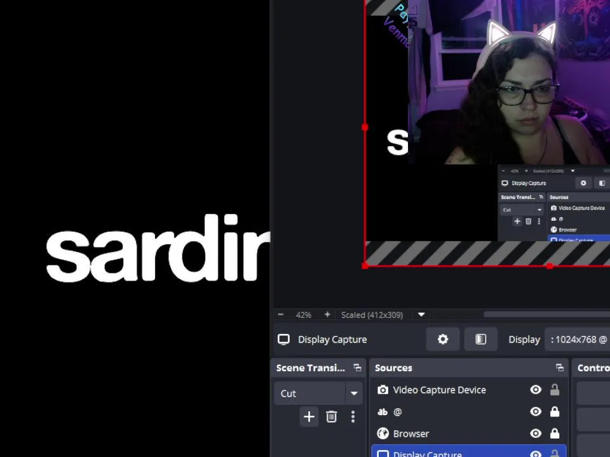
Task: Select the Display Capture source row
Action: [x=468, y=451]
